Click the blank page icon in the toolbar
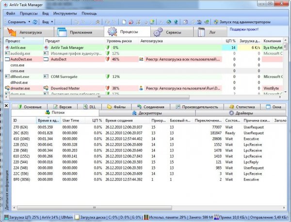This screenshot has height=222, width=291. pyautogui.click(x=124, y=22)
